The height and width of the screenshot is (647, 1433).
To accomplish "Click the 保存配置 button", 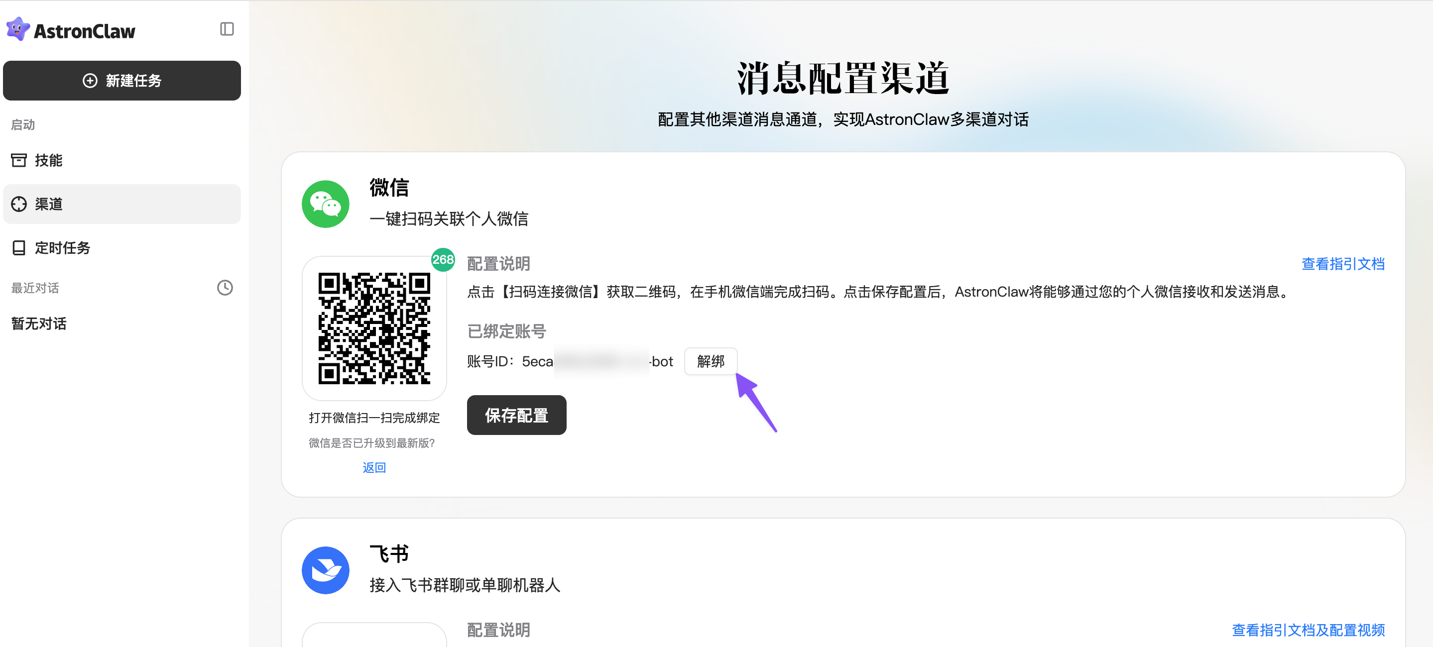I will pyautogui.click(x=516, y=415).
